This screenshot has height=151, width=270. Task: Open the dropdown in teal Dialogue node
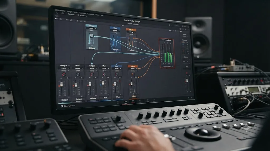[91, 28]
